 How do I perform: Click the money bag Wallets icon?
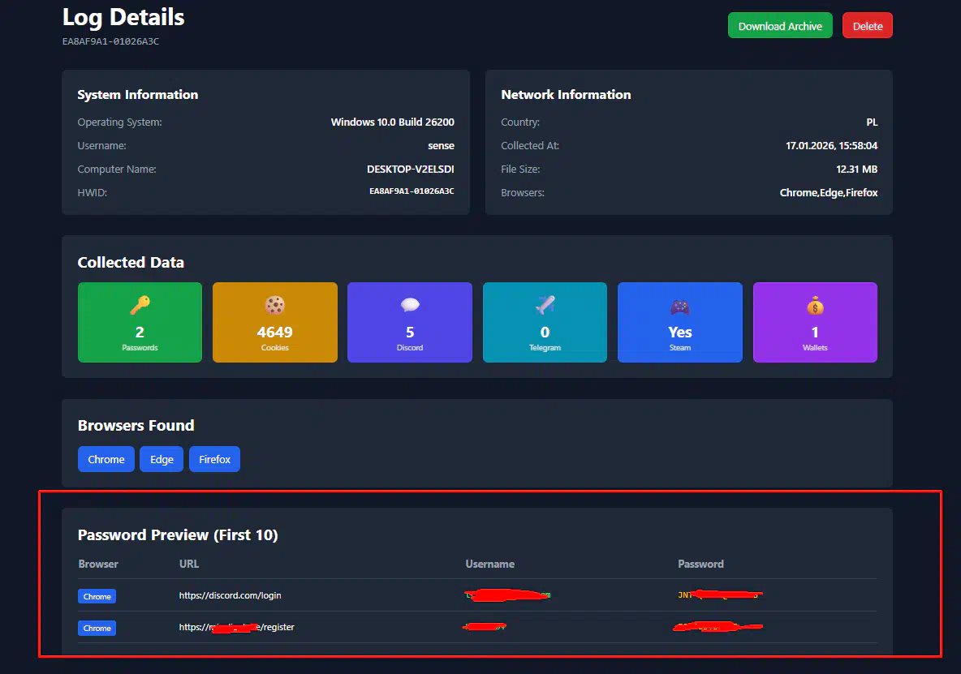[x=815, y=306]
